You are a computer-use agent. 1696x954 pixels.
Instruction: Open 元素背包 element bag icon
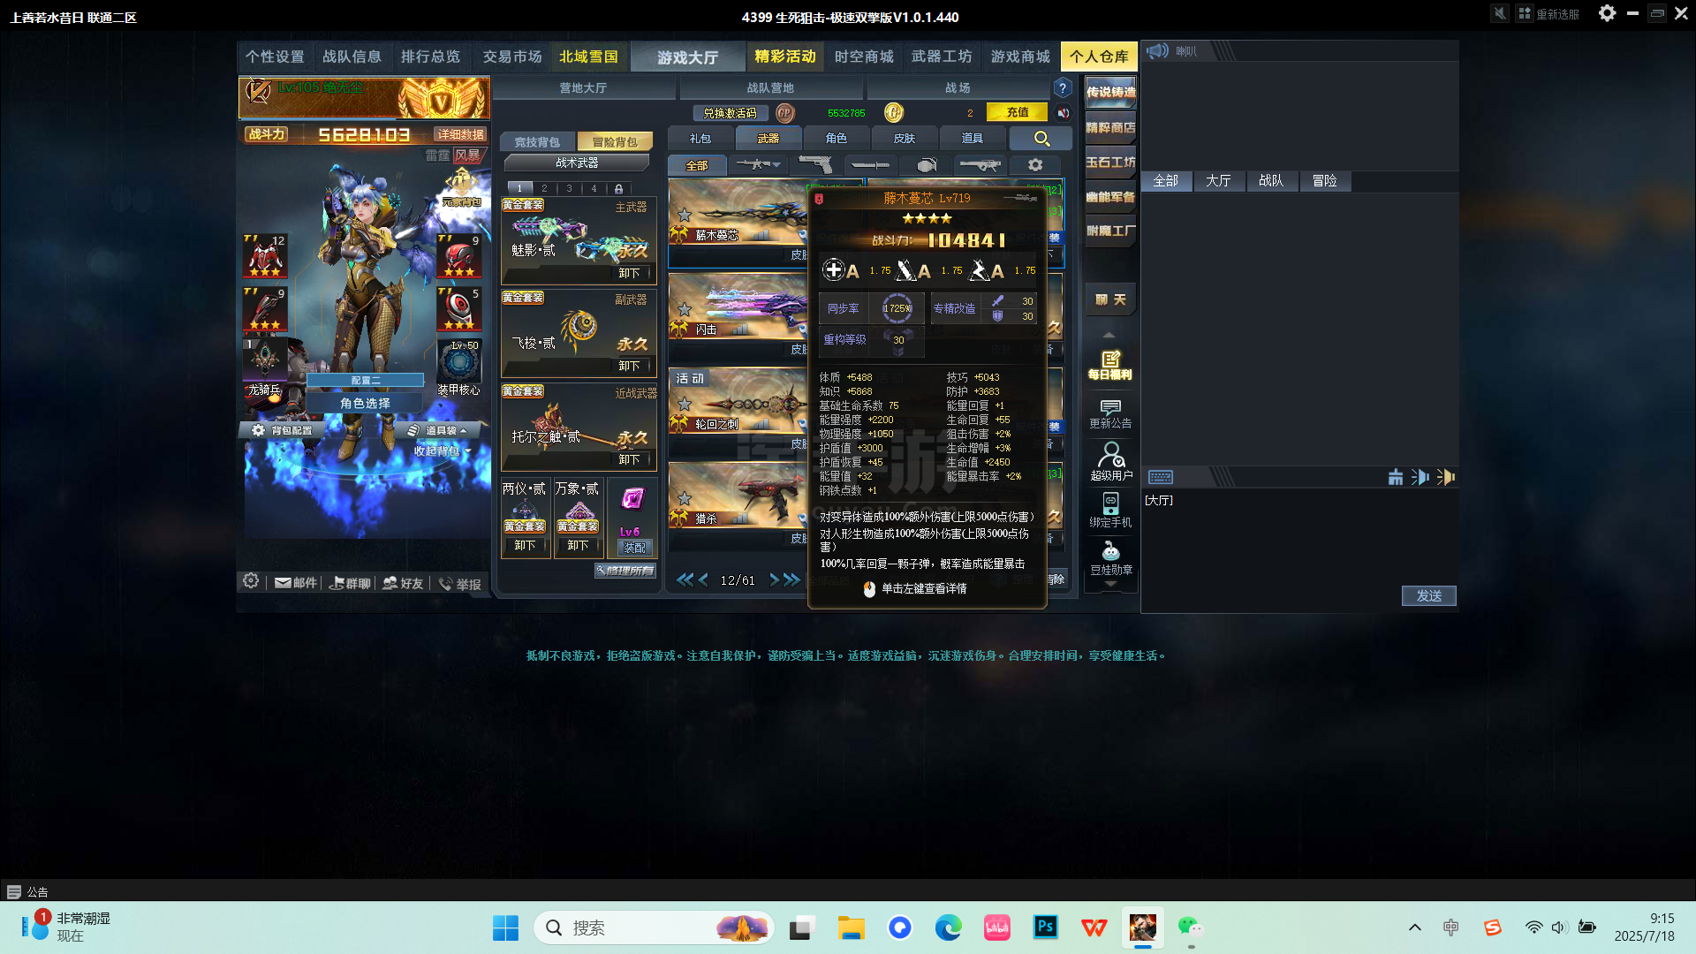(462, 188)
